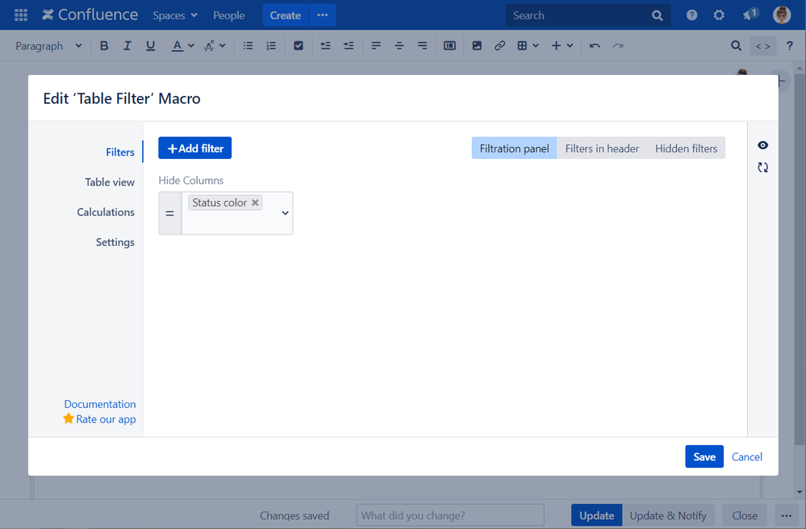This screenshot has height=529, width=806.
Task: Open the editor more options ellipsis
Action: pos(787,515)
